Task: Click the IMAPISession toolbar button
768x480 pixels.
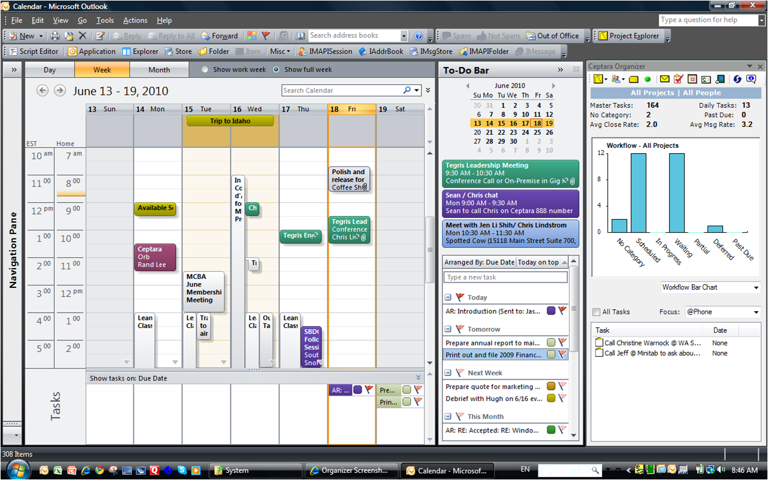Action: (326, 51)
